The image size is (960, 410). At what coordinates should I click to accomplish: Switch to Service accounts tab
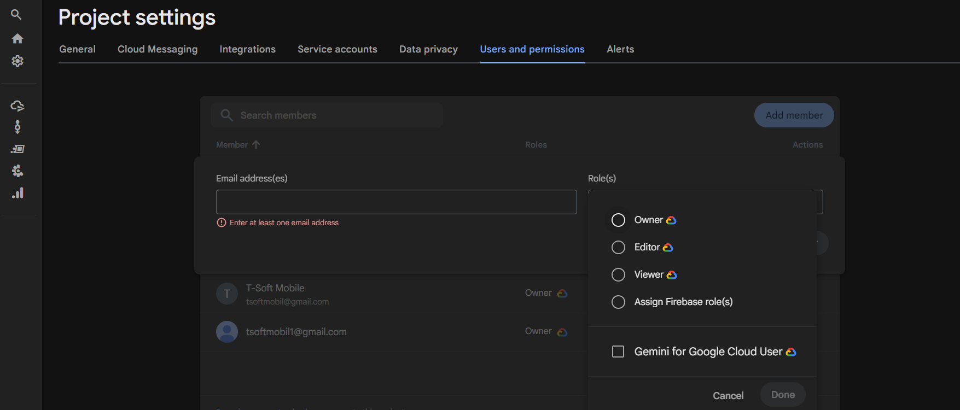click(x=338, y=49)
